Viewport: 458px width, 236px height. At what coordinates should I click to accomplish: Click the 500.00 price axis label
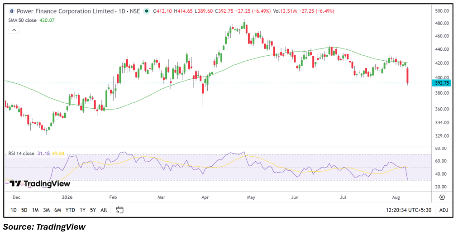pos(442,11)
